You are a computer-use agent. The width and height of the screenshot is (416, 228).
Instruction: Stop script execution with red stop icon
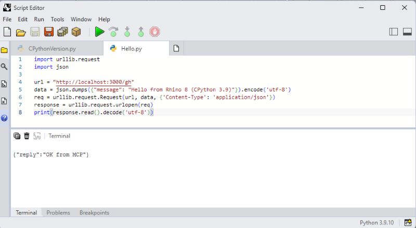[x=154, y=32]
